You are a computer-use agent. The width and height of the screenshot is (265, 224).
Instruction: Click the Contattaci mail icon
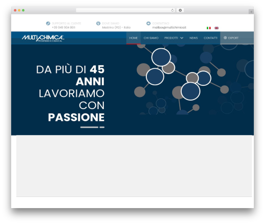148,23
